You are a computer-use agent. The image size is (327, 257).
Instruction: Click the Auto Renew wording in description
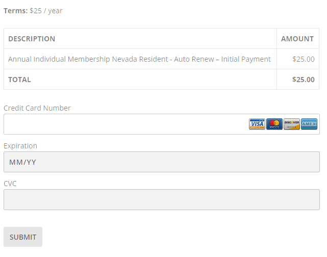(x=194, y=59)
